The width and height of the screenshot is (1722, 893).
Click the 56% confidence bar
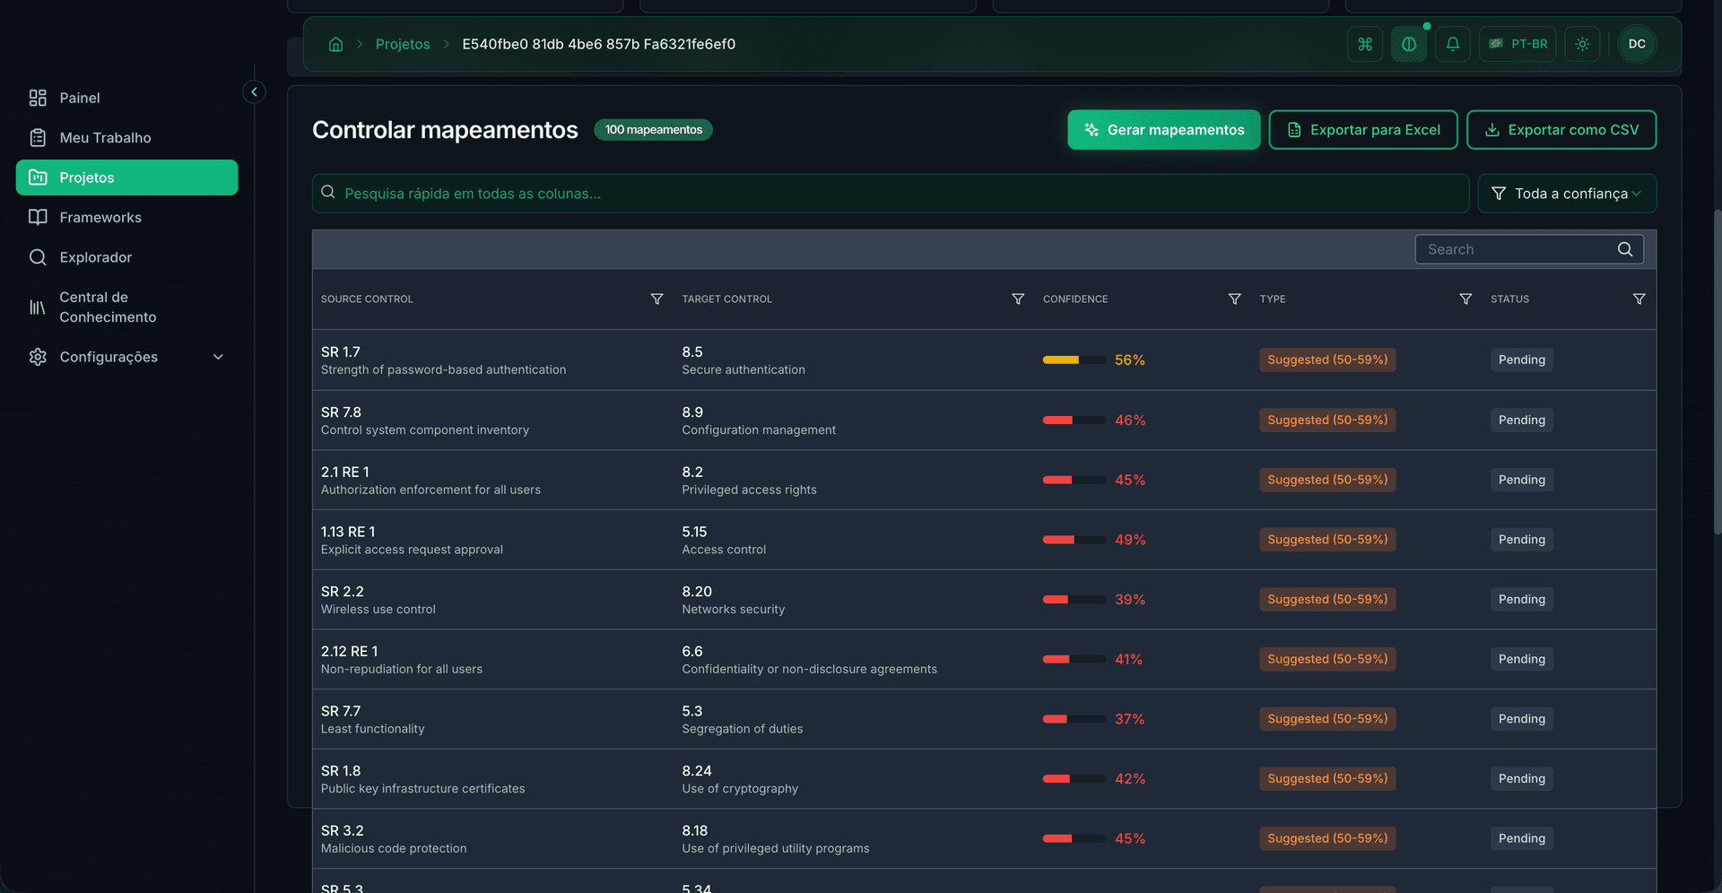pyautogui.click(x=1073, y=360)
